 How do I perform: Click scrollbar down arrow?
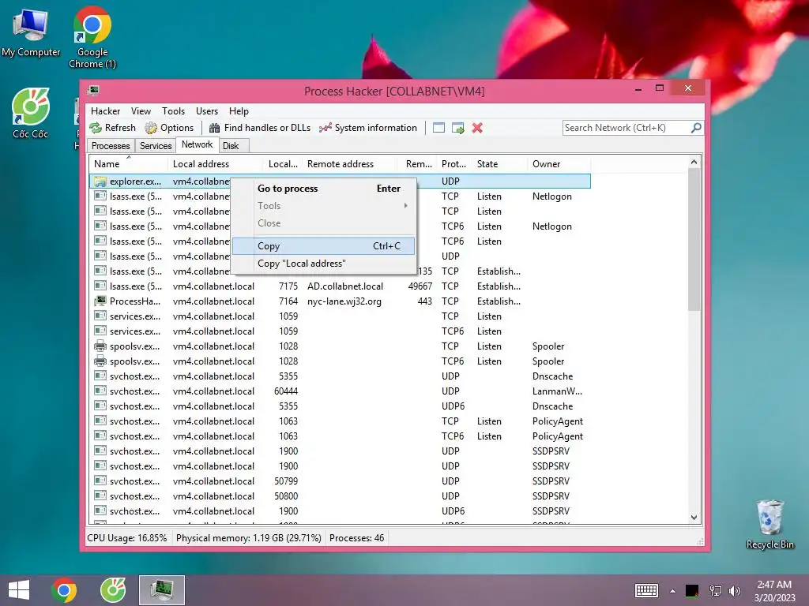694,518
